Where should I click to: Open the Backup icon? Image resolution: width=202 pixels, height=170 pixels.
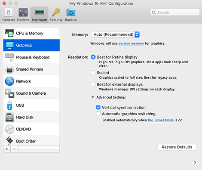tap(71, 12)
